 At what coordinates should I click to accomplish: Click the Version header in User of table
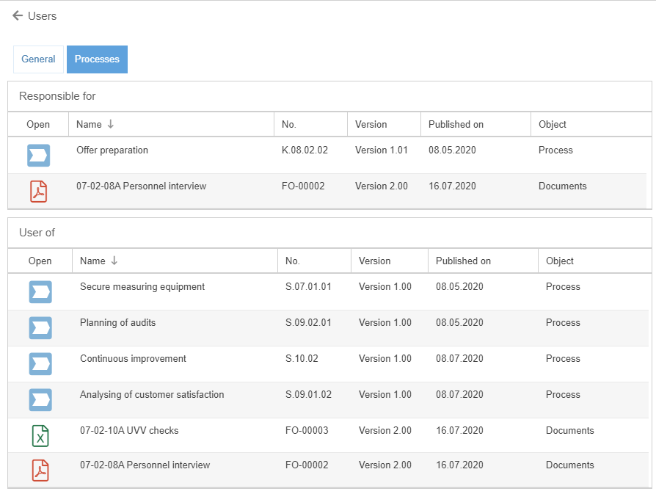click(374, 261)
